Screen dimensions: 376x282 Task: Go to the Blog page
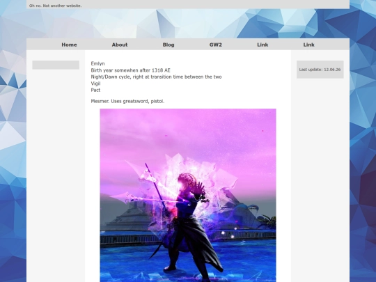click(169, 45)
